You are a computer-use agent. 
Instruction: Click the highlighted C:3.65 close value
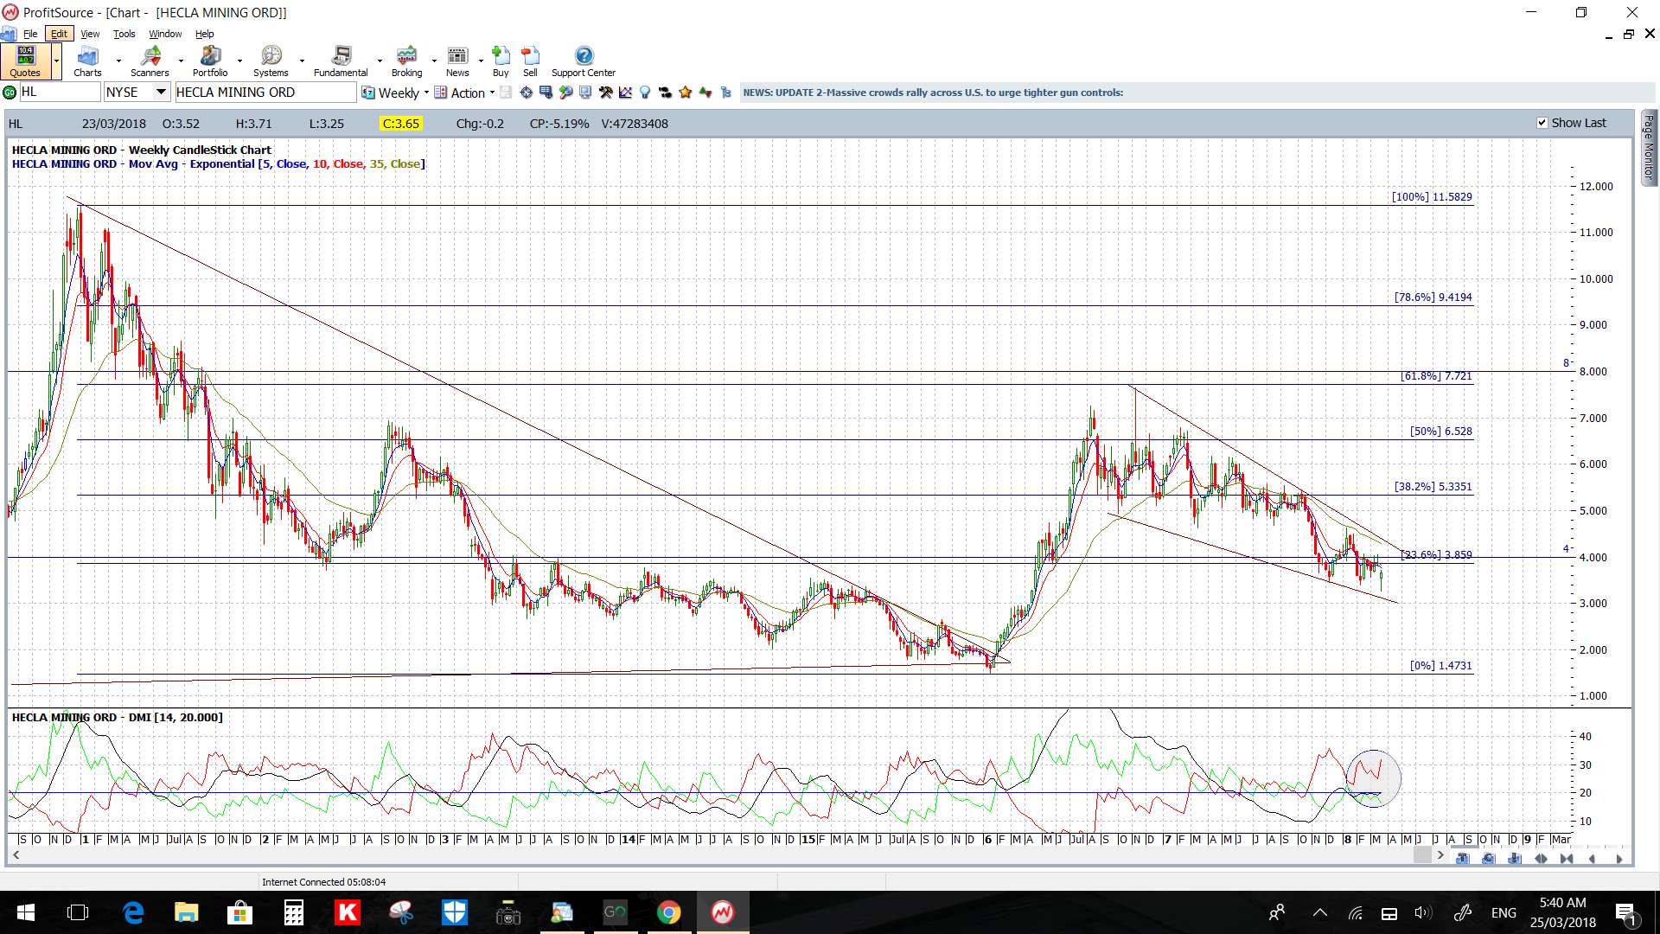click(x=401, y=124)
